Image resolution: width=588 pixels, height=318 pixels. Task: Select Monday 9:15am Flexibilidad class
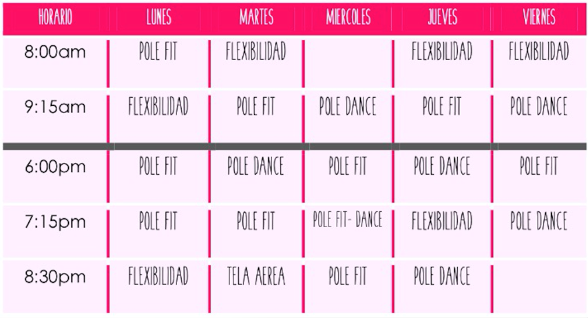pos(158,106)
